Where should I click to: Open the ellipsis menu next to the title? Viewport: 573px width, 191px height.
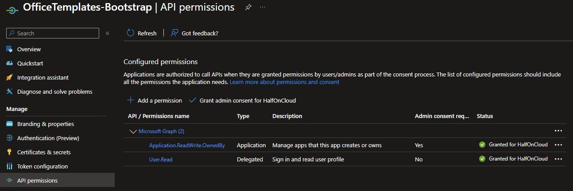point(263,8)
